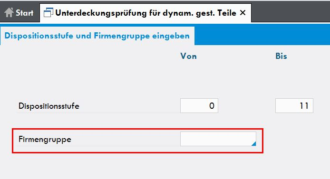Screen dimensions: 330x179
Task: Click the blank space below the Bis header
Action: coord(294,79)
